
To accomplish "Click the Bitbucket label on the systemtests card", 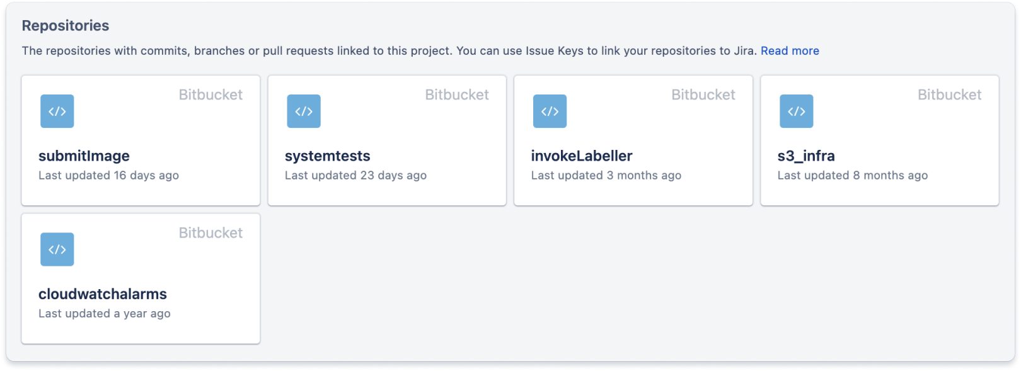I will (x=458, y=94).
